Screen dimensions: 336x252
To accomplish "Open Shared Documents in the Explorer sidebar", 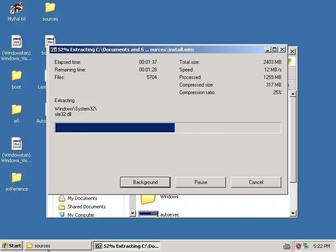I will (x=82, y=207).
